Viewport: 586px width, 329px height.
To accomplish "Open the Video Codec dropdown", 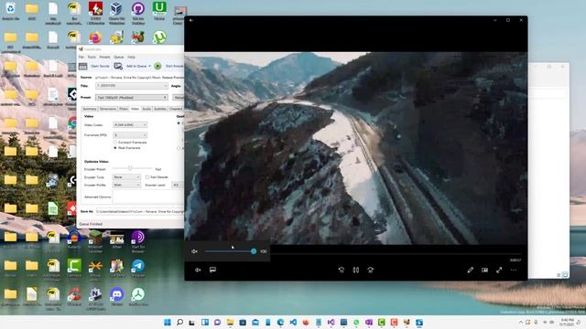I will coord(130,125).
